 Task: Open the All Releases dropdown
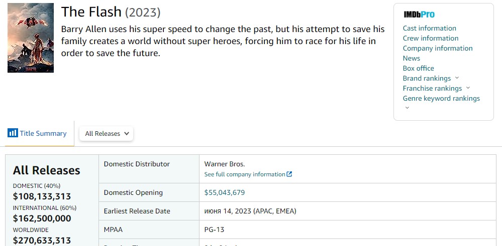pyautogui.click(x=107, y=134)
